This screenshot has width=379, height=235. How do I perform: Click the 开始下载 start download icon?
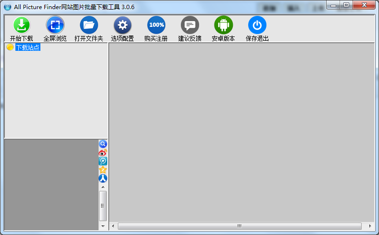coord(22,25)
